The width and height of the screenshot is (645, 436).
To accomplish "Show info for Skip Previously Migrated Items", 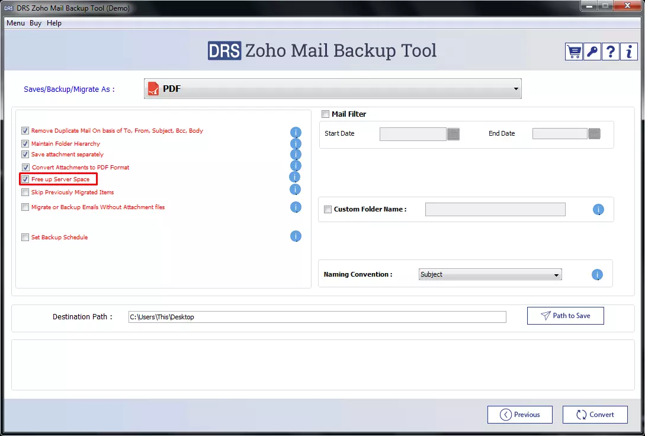I will pyautogui.click(x=295, y=190).
